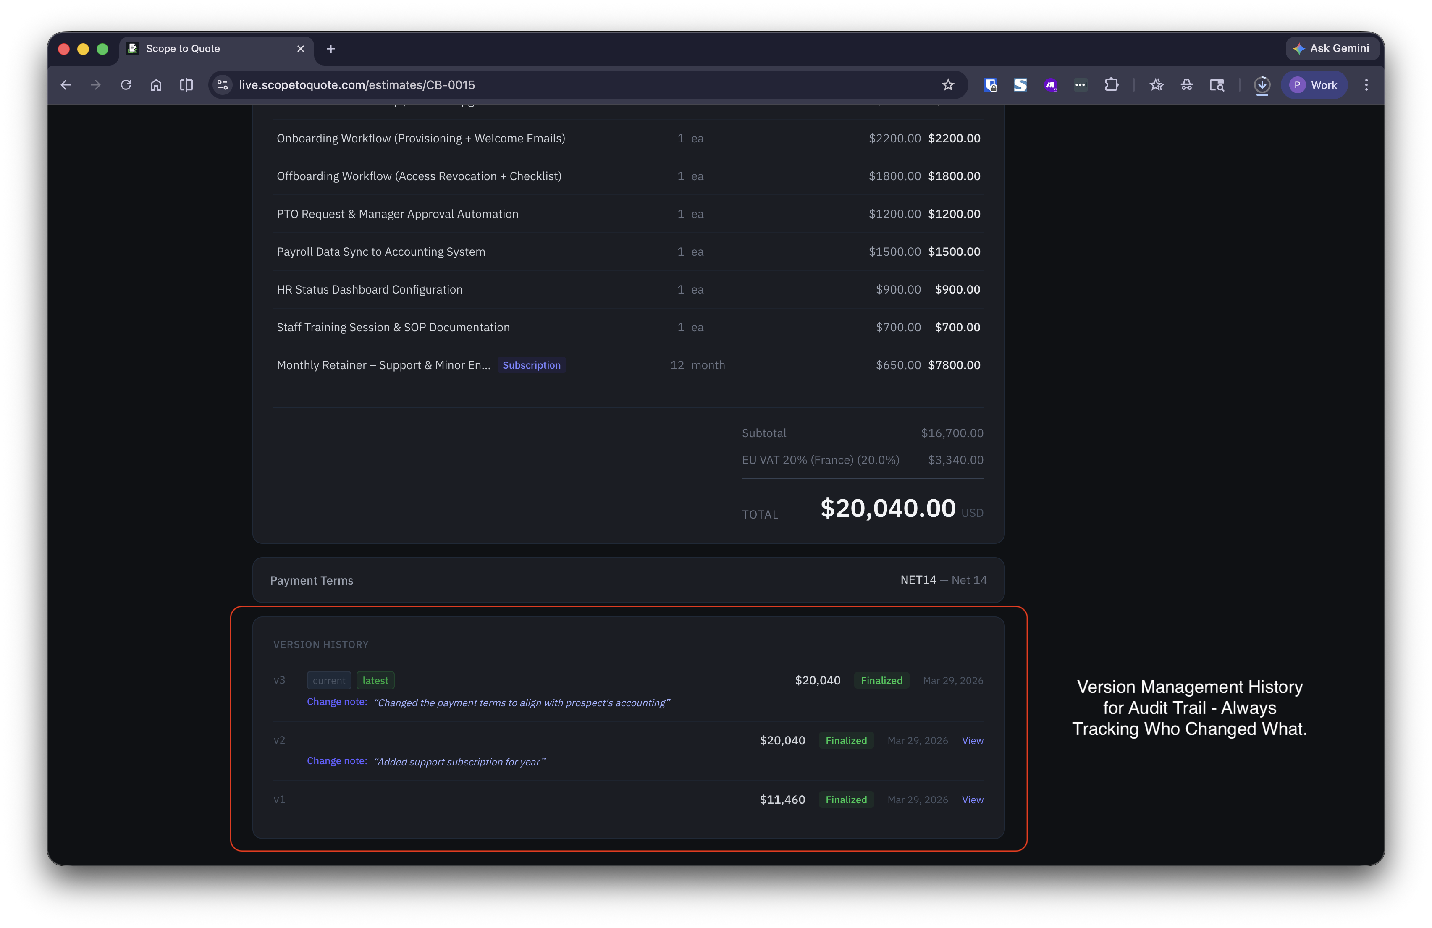View version v2 of the estimate
The height and width of the screenshot is (928, 1432).
pyautogui.click(x=972, y=740)
